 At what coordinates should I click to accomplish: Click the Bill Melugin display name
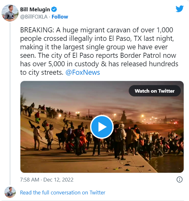pos(35,9)
